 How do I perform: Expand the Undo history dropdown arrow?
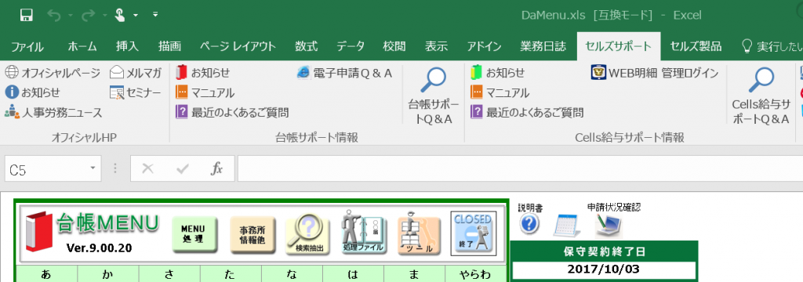(70, 16)
